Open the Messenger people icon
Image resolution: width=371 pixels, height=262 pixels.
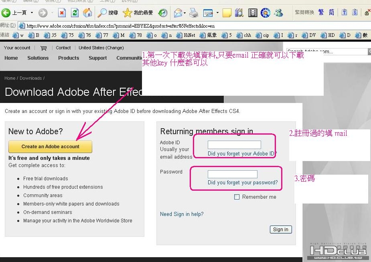tap(278, 13)
